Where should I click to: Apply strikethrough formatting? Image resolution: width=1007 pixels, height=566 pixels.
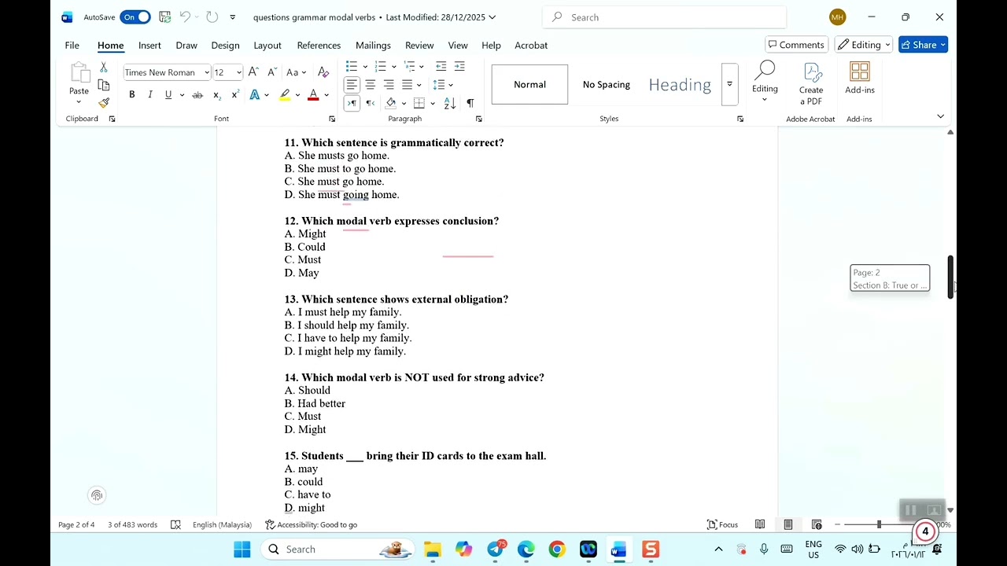click(197, 95)
